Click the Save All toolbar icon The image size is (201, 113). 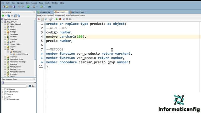tap(14, 7)
